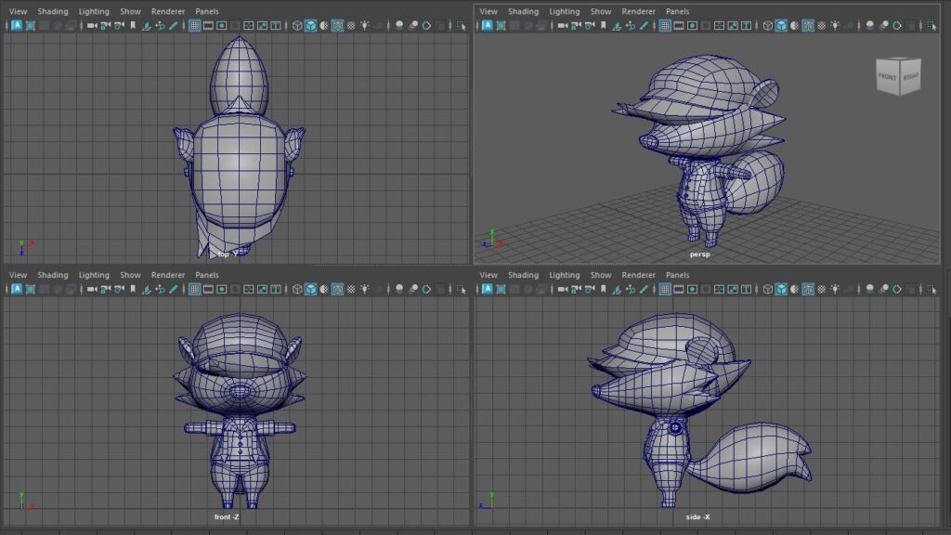Viewport: 951px width, 535px height.
Task: Toggle Film Gate in the top panel toolbar
Action: (x=208, y=25)
